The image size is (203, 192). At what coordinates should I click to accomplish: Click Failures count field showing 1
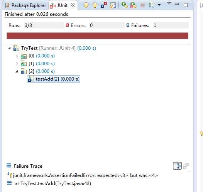tap(171, 25)
